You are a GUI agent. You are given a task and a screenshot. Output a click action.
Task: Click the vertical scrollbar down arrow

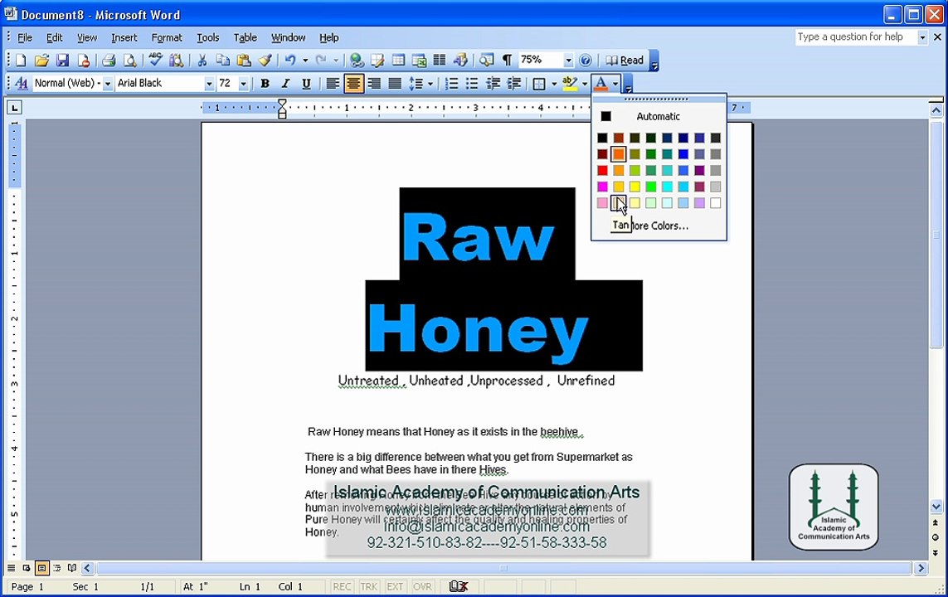936,507
